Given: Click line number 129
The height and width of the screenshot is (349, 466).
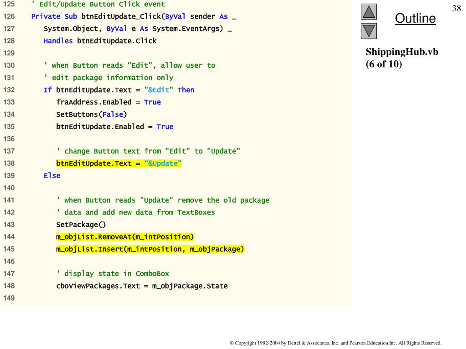Looking at the screenshot, I should point(9,53).
